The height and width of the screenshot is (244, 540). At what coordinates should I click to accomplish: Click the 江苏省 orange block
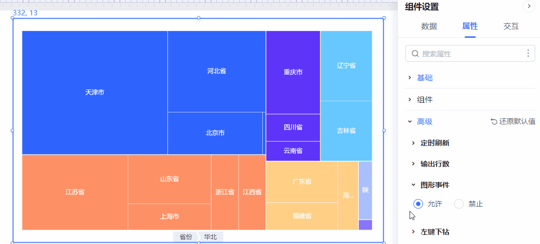point(75,192)
